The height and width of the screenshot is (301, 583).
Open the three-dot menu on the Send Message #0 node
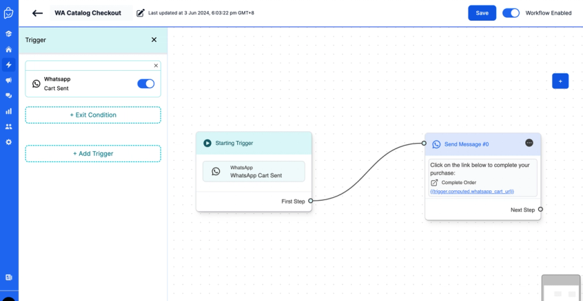click(529, 143)
